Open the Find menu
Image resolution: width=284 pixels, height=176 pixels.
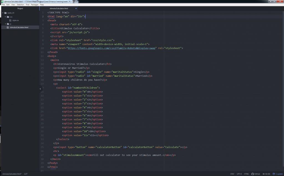27,5
